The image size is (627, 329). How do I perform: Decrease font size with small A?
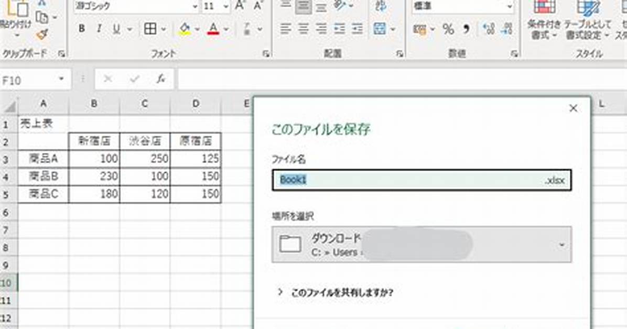click(258, 5)
